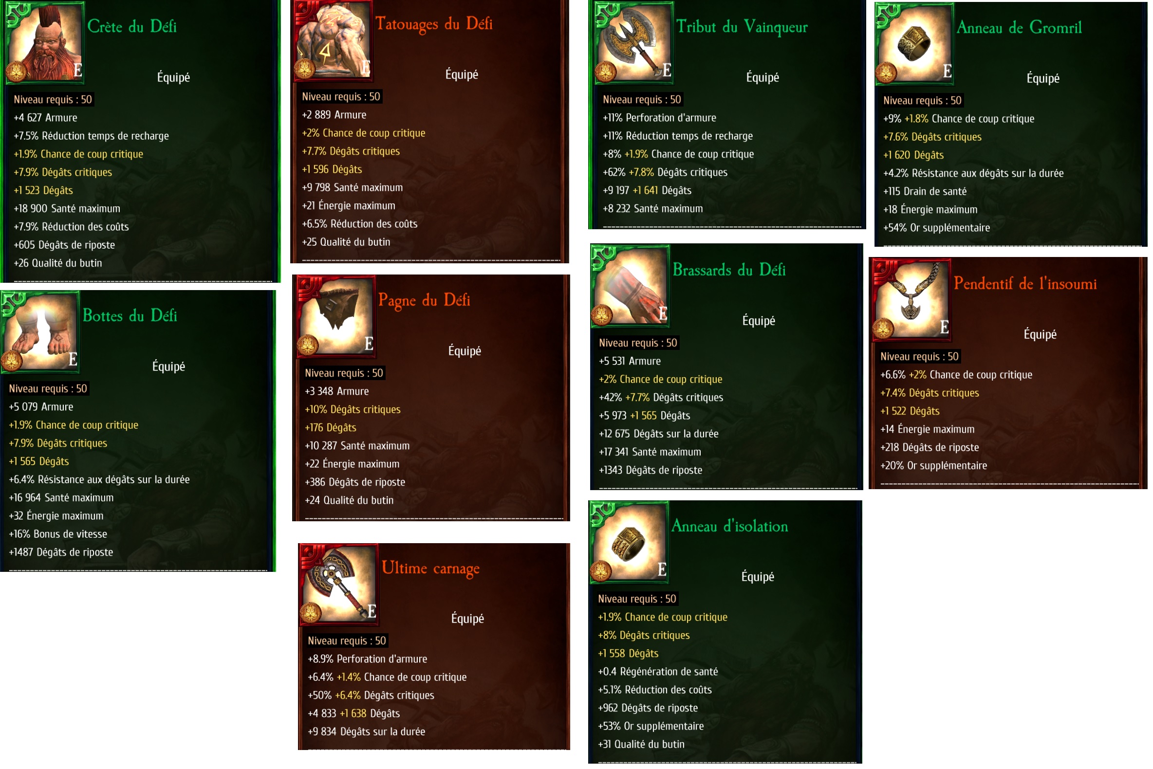Click +12 675 Dégâts sur la durée stat

(658, 434)
